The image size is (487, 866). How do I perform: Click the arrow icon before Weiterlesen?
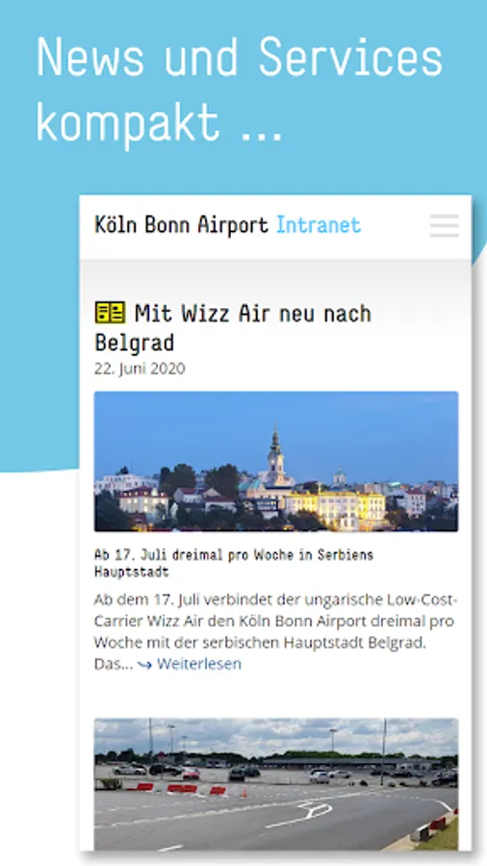[144, 665]
